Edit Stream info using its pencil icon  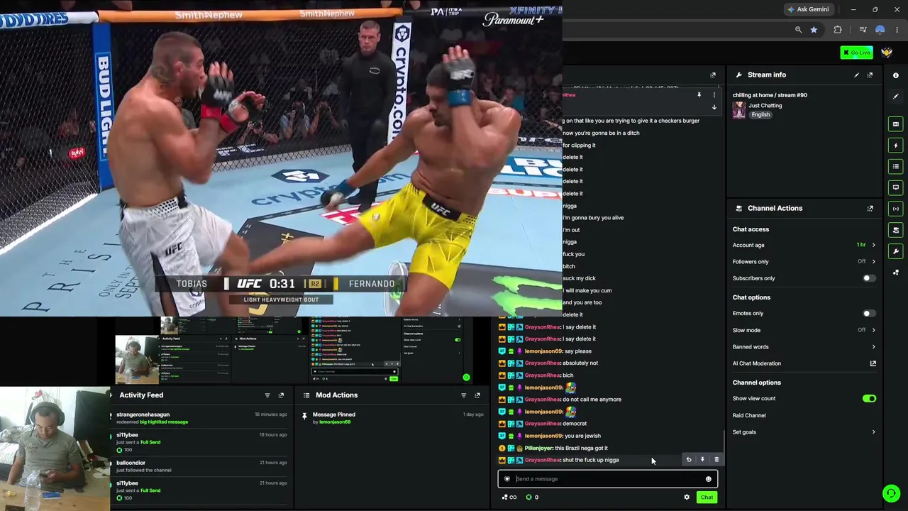(856, 75)
